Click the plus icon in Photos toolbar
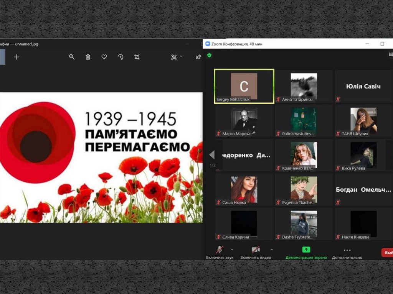This screenshot has height=294, width=393. 17,57
